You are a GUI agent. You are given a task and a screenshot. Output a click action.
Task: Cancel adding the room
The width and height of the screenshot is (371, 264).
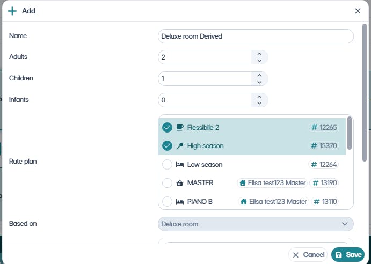click(x=308, y=255)
